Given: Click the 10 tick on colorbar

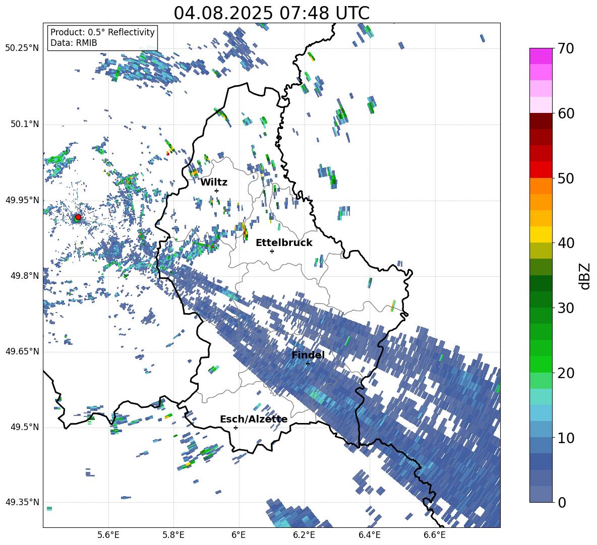Looking at the screenshot, I should [565, 438].
